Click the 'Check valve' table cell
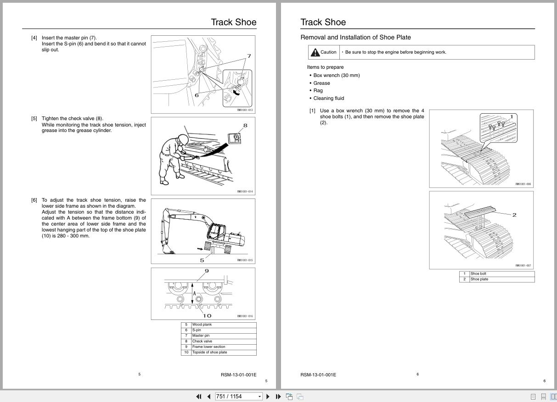The height and width of the screenshot is (402, 557). click(x=224, y=341)
